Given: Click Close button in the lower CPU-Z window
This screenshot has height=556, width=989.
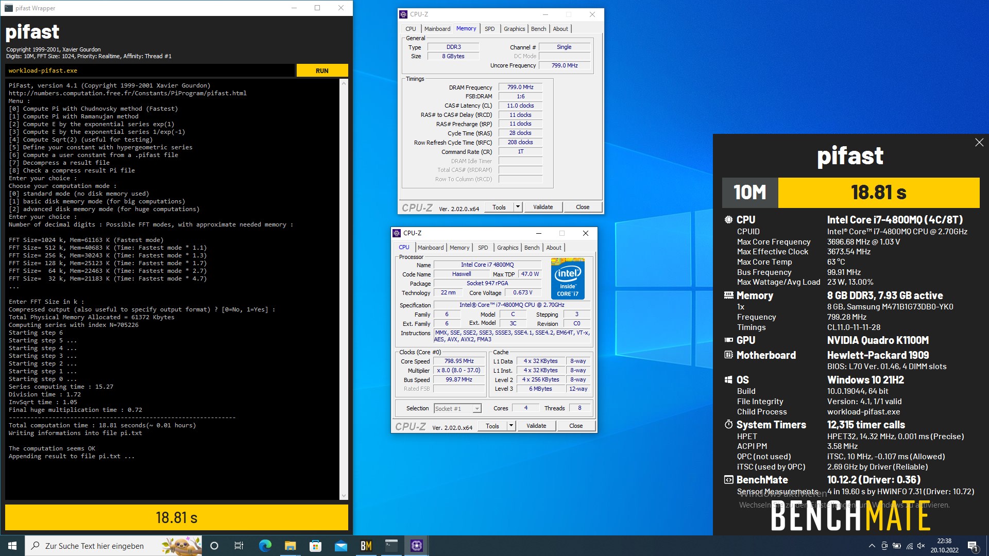Looking at the screenshot, I should point(576,426).
